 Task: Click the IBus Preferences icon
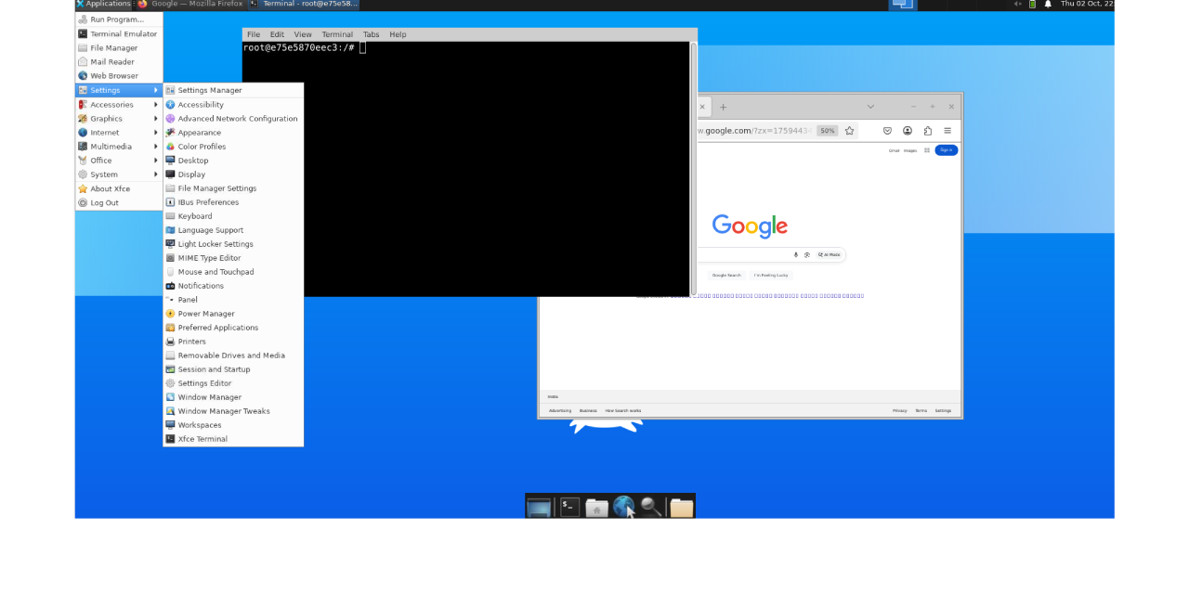[x=170, y=202]
